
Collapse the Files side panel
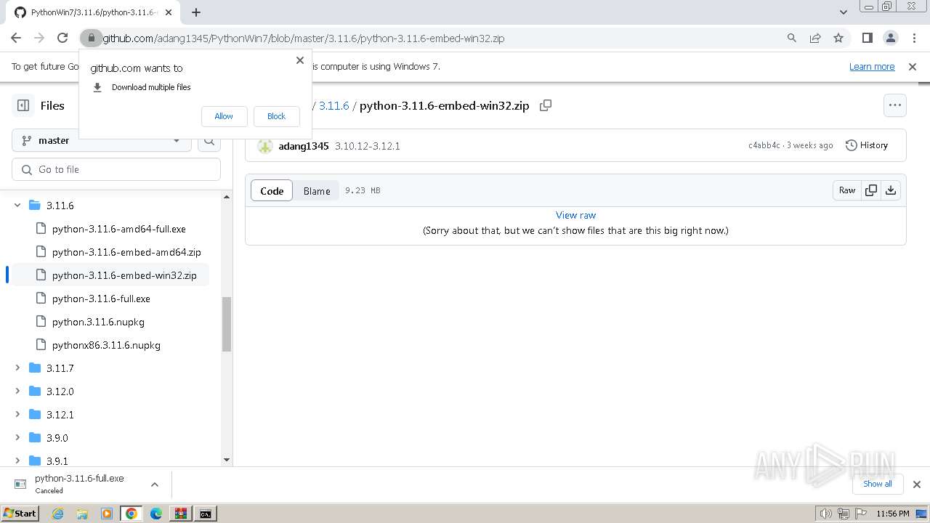[23, 105]
